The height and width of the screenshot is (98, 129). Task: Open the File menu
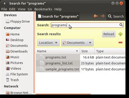pos(4,9)
